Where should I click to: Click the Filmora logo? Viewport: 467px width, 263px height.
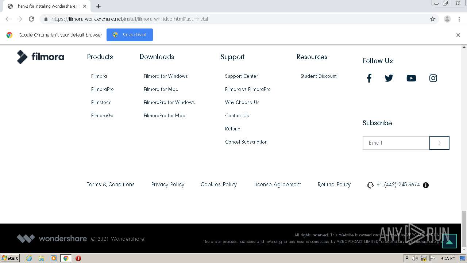pos(40,57)
